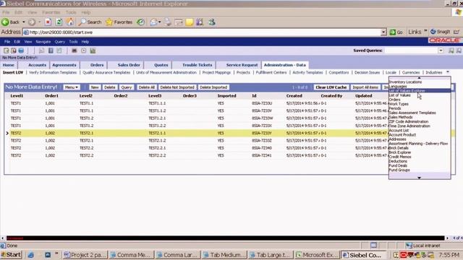Click the History clock icon
Screen dimensions: 463x260
point(140,22)
